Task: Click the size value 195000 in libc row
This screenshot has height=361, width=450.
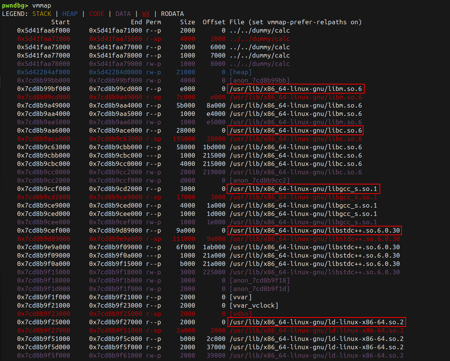Action: (184, 139)
